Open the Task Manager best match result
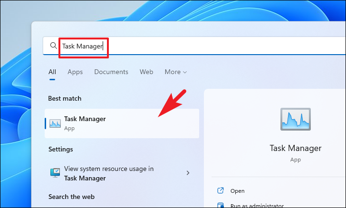 122,123
